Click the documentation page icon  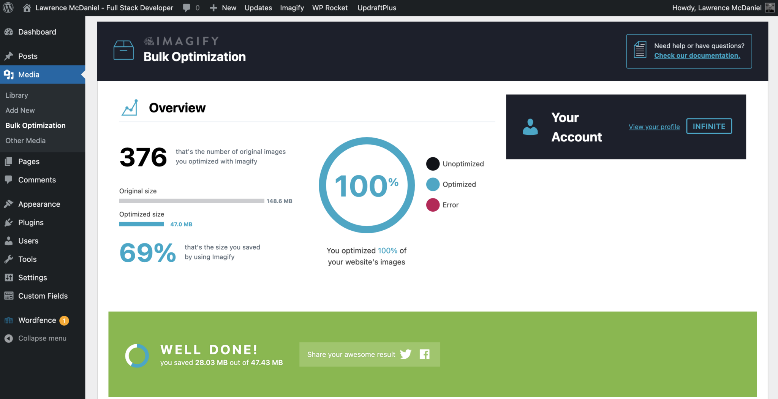tap(640, 50)
